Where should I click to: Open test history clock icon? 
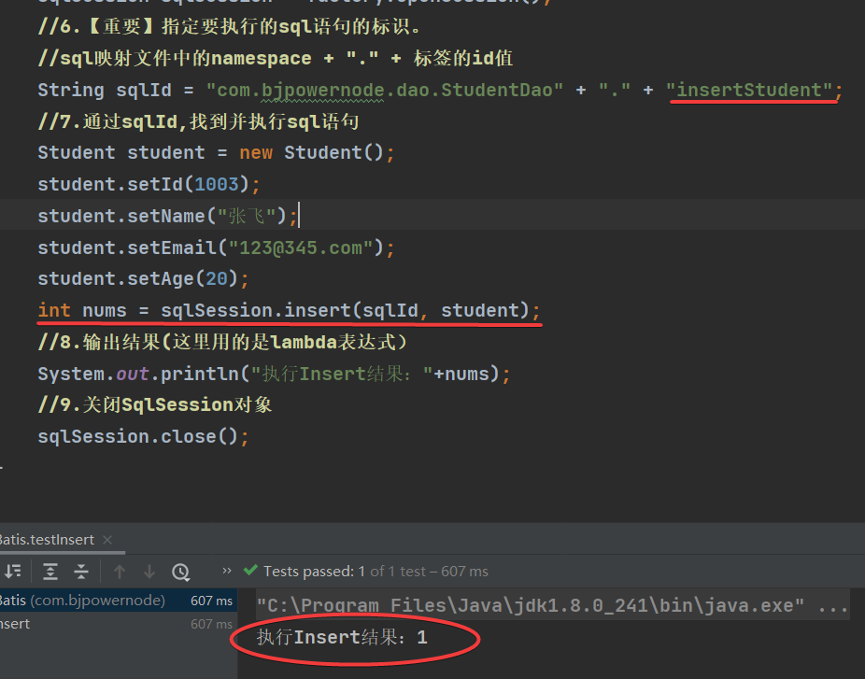[x=181, y=572]
